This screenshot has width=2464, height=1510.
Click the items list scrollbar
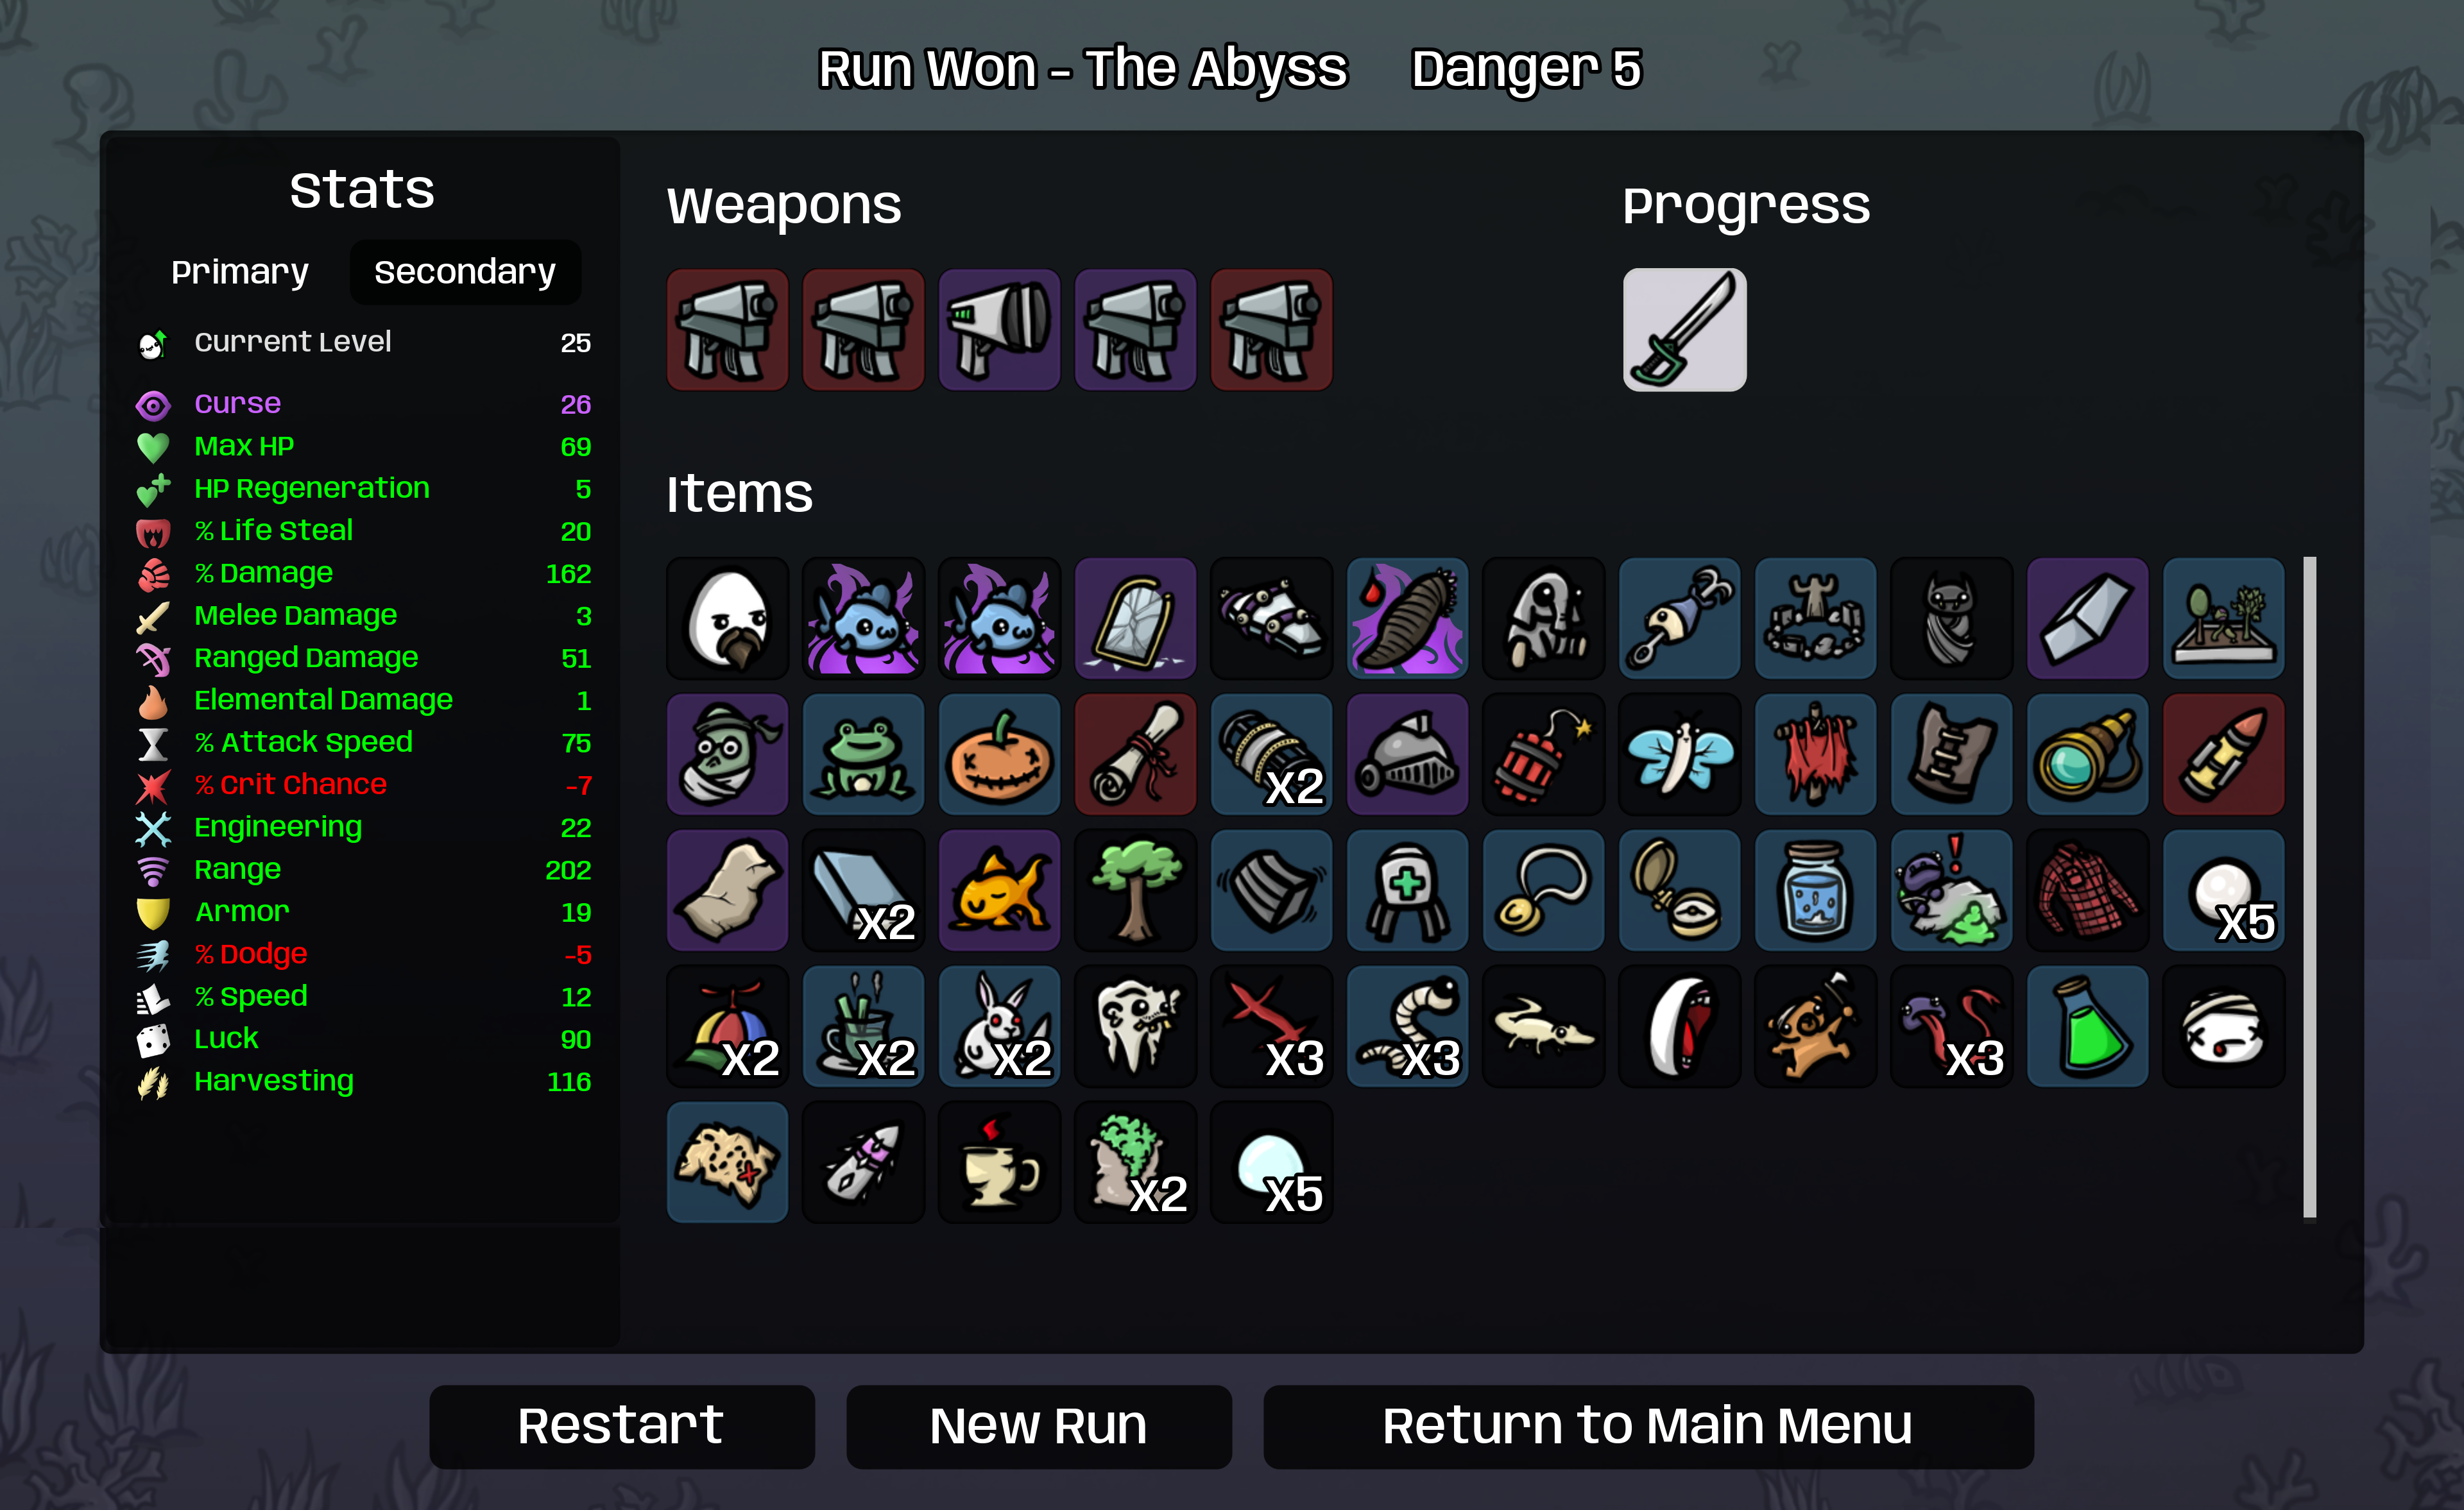[x=2309, y=888]
